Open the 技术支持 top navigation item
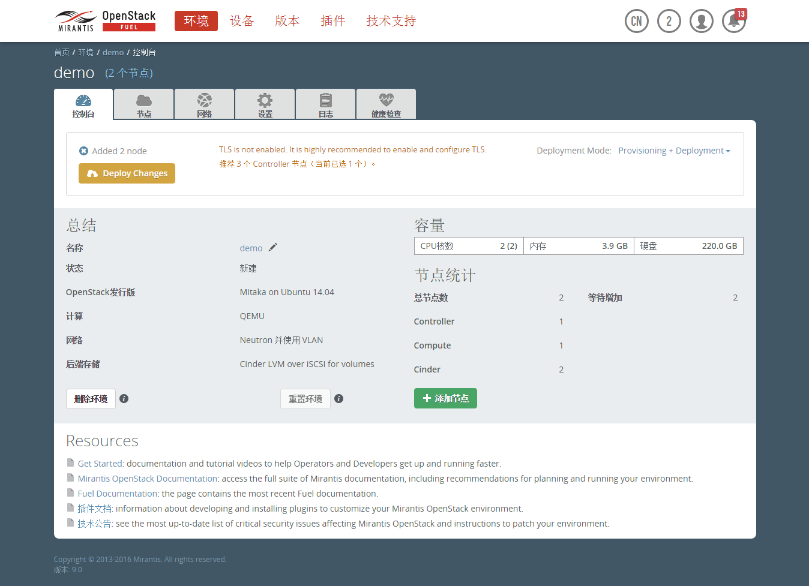Viewport: 809px width, 586px height. click(x=391, y=21)
